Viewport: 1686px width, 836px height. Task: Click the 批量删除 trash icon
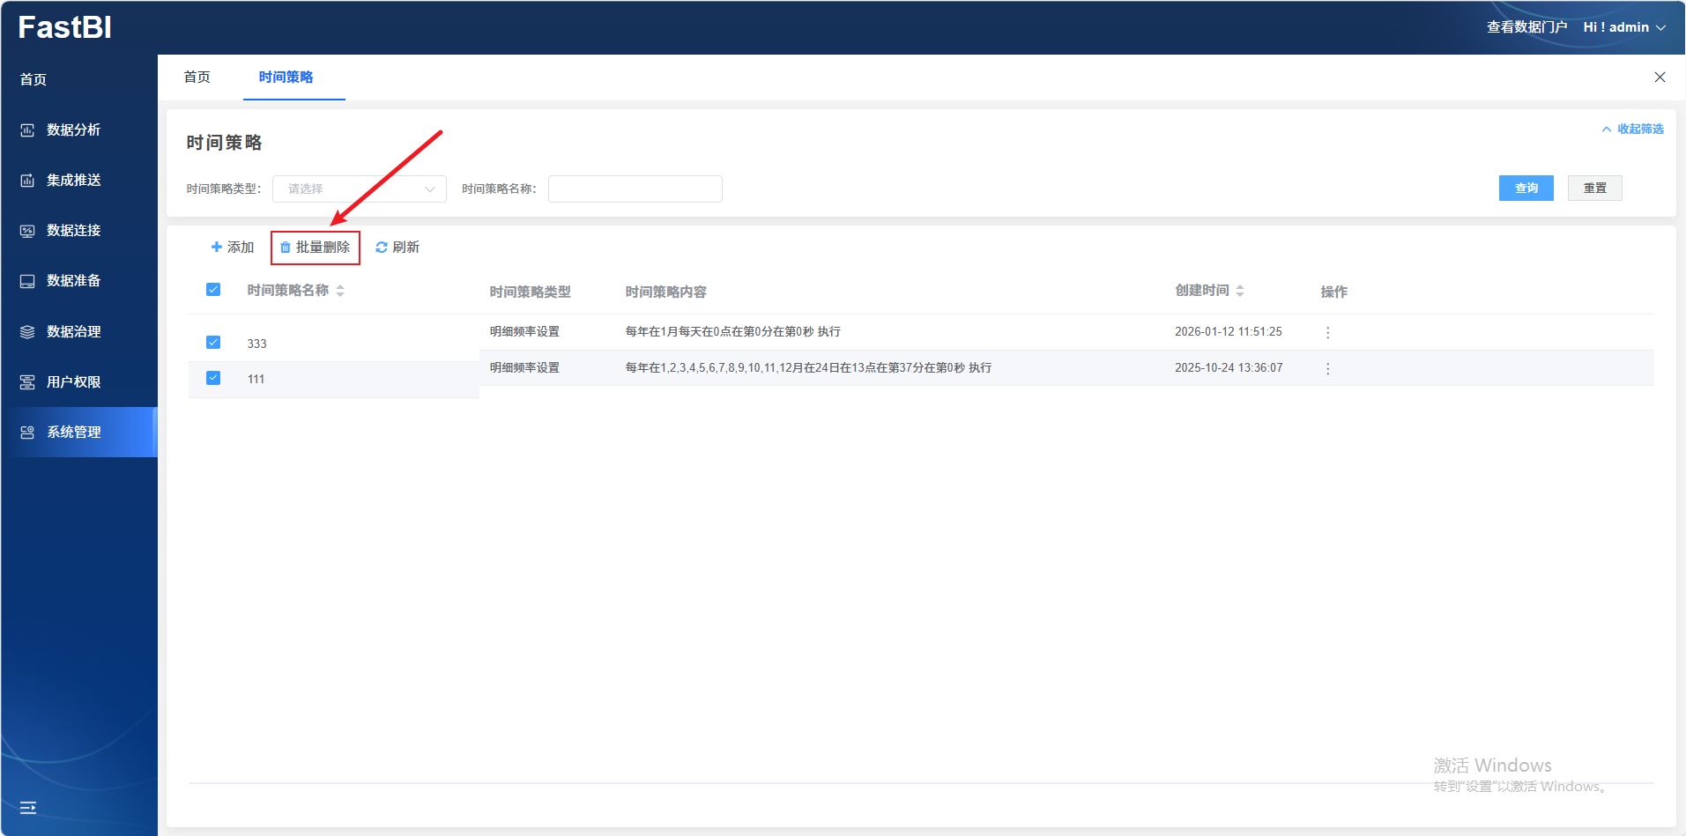click(286, 248)
